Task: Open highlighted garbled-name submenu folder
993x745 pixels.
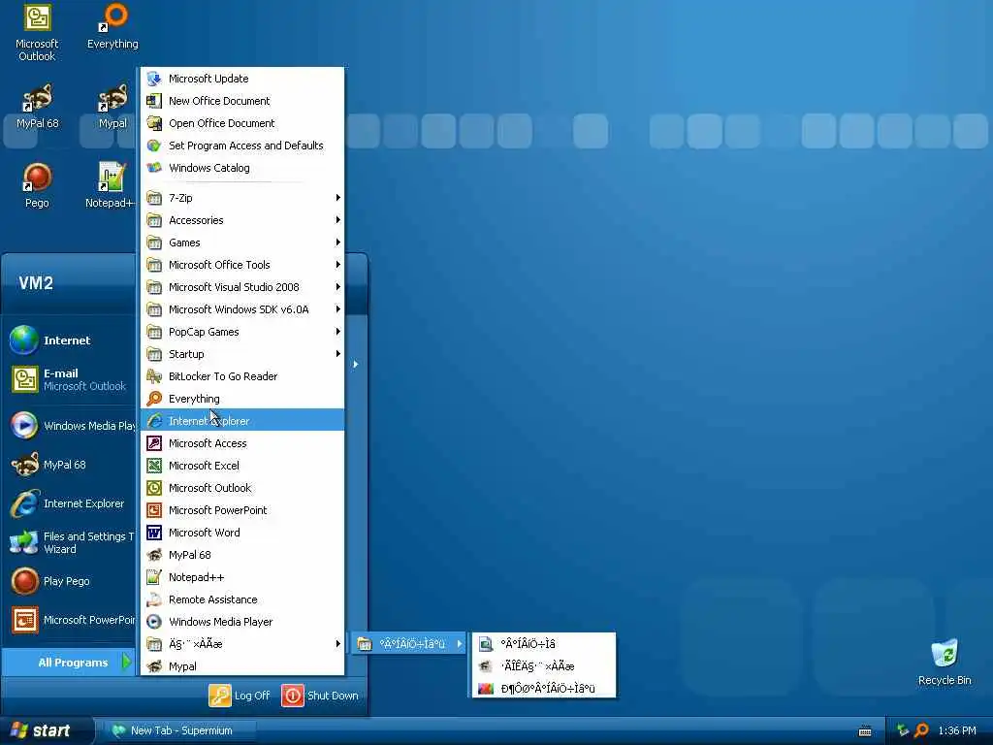Action: pyautogui.click(x=409, y=644)
